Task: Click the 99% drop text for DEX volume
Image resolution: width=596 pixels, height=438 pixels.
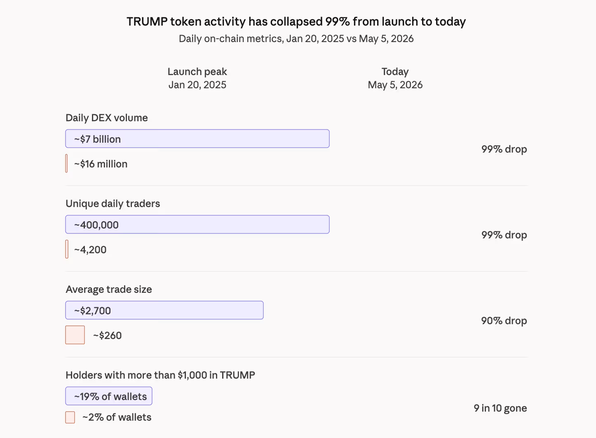Action: 504,149
